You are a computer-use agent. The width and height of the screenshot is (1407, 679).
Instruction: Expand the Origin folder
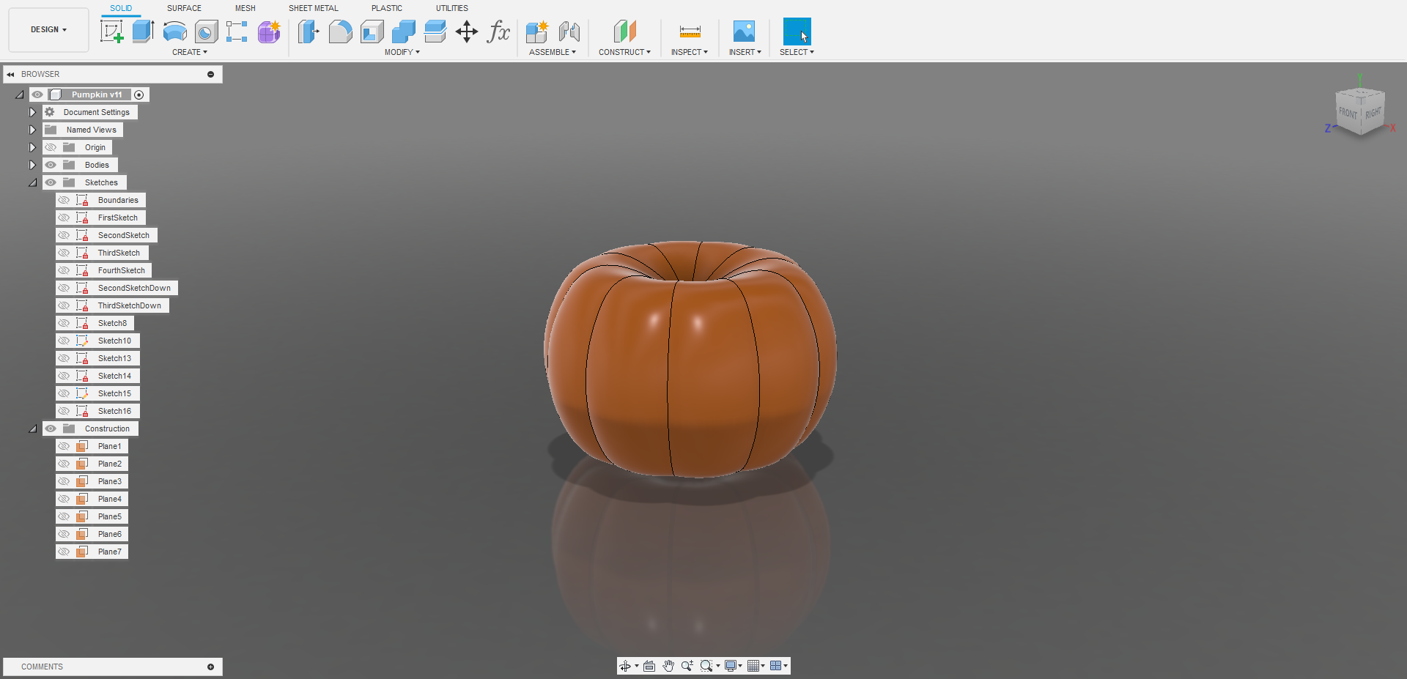(32, 147)
